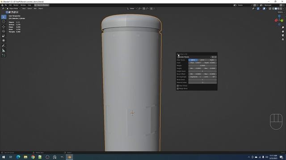The image size is (286, 160).
Task: Switch to solid viewport shading
Action: pyautogui.click(x=276, y=8)
